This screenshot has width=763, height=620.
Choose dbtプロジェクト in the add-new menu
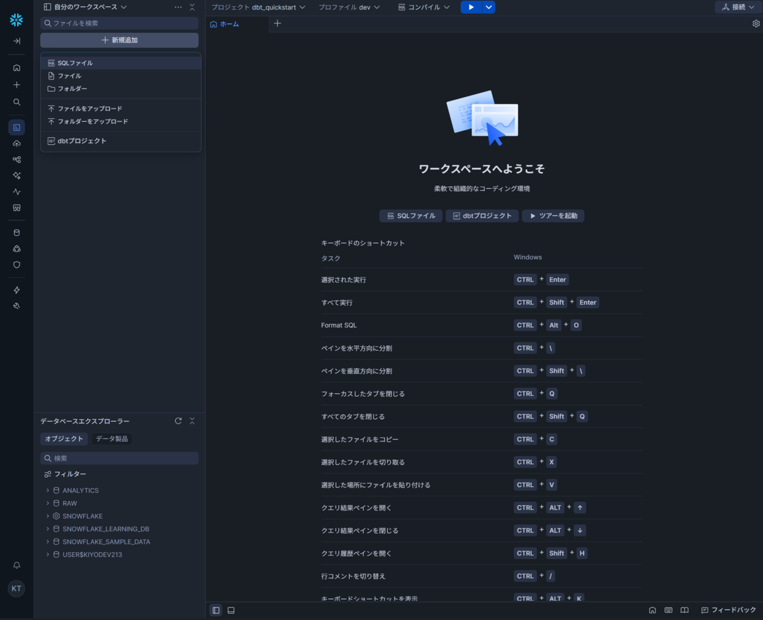[x=121, y=141]
